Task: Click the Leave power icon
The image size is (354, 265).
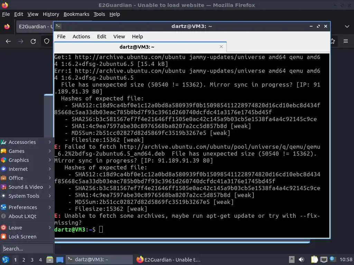Action: 3,228
